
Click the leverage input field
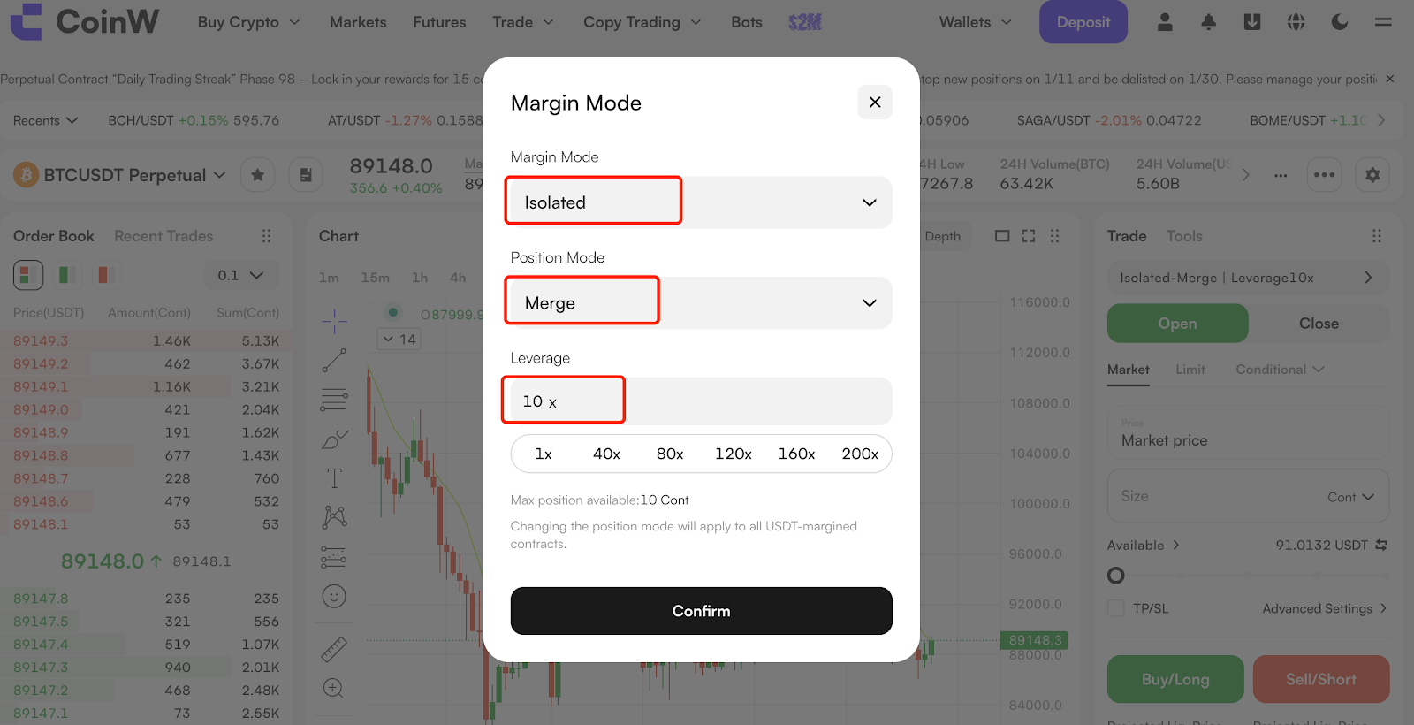click(x=700, y=401)
